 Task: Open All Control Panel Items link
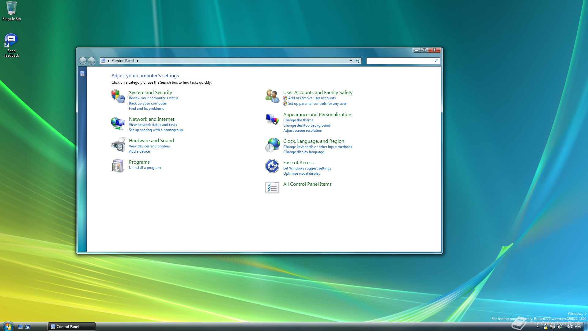point(307,184)
